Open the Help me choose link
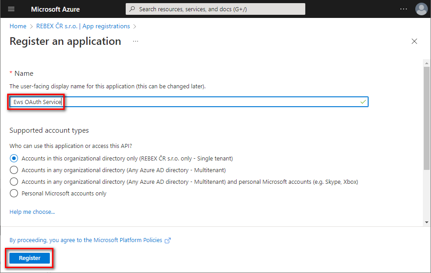The image size is (431, 273). pyautogui.click(x=32, y=212)
